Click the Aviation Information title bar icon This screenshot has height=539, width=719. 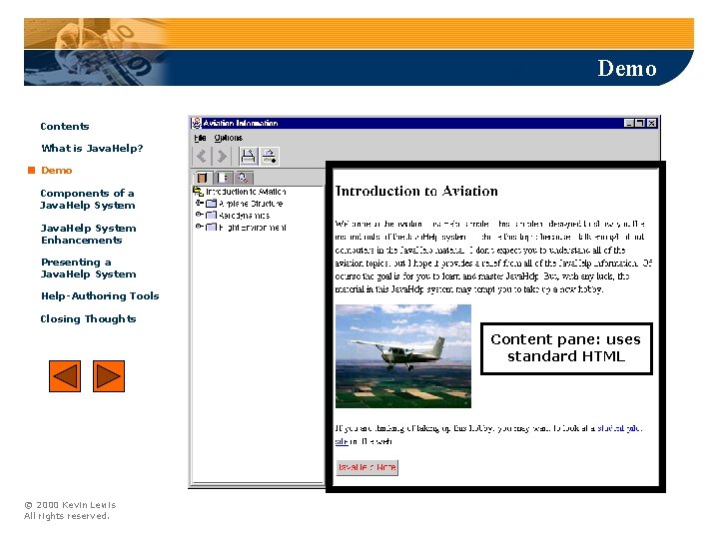coord(197,123)
